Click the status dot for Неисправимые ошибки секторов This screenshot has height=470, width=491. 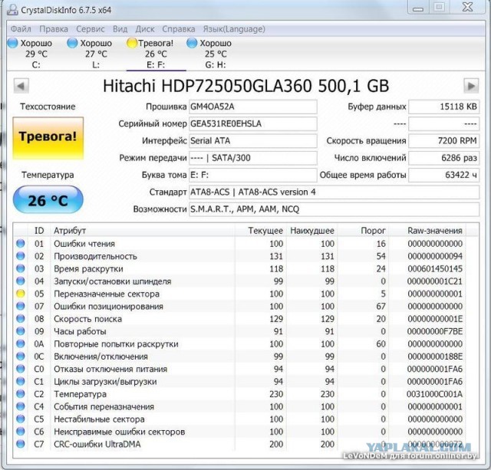pos(21,431)
